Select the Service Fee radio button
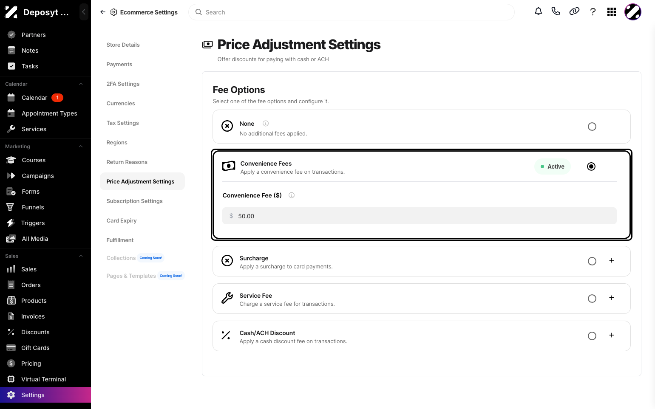The width and height of the screenshot is (655, 409). click(592, 299)
